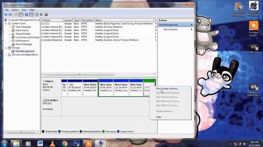Collapse Disk Management actions section arrow
This screenshot has width=263, height=147.
(191, 25)
